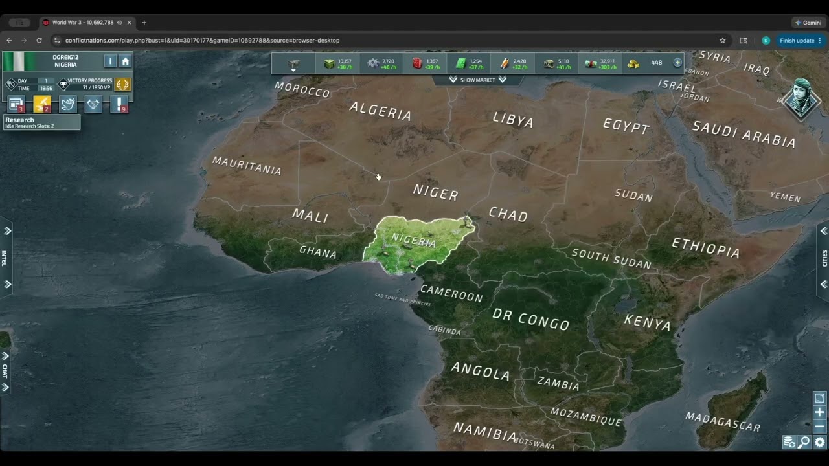
Task: Zoom in the map with plus button
Action: click(819, 412)
